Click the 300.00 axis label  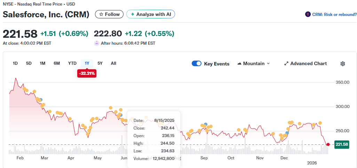pyautogui.click(x=343, y=107)
